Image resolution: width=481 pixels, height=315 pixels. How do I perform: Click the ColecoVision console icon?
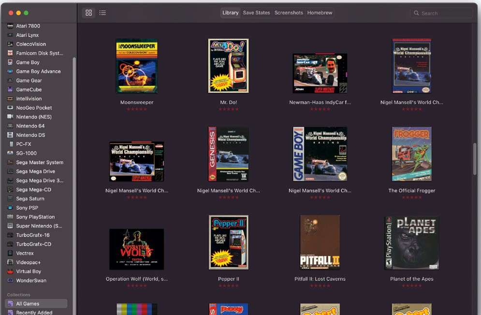coord(10,44)
